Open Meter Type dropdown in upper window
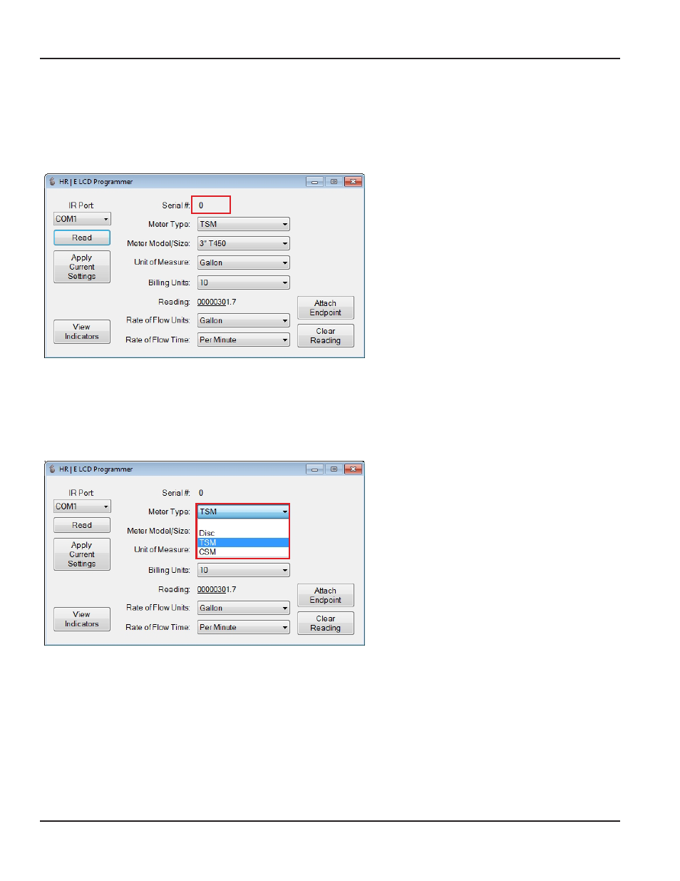Viewport: 680px width, 881px height. pyautogui.click(x=243, y=224)
